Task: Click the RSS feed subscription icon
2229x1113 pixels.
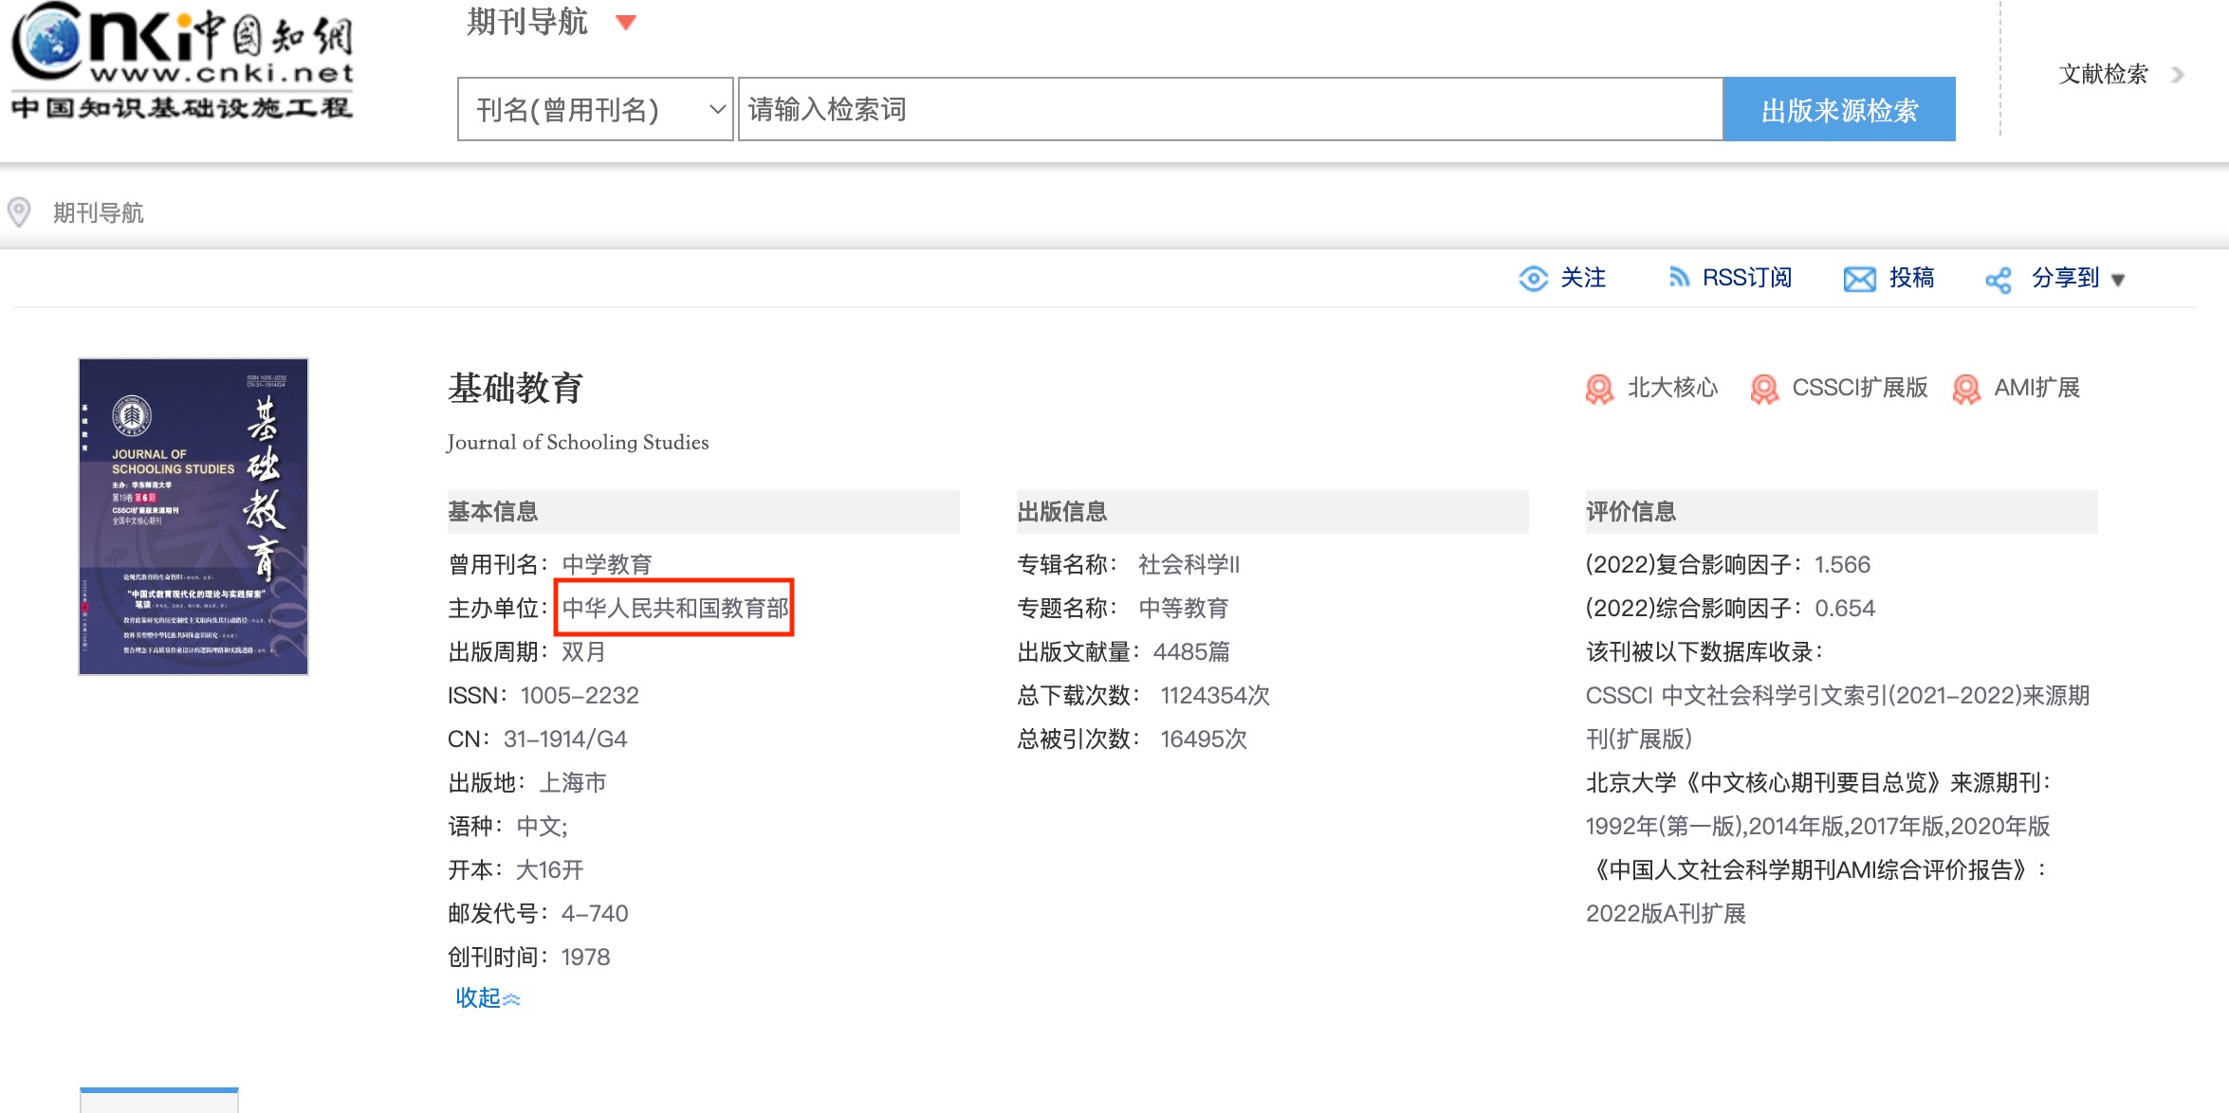Action: pyautogui.click(x=1679, y=278)
